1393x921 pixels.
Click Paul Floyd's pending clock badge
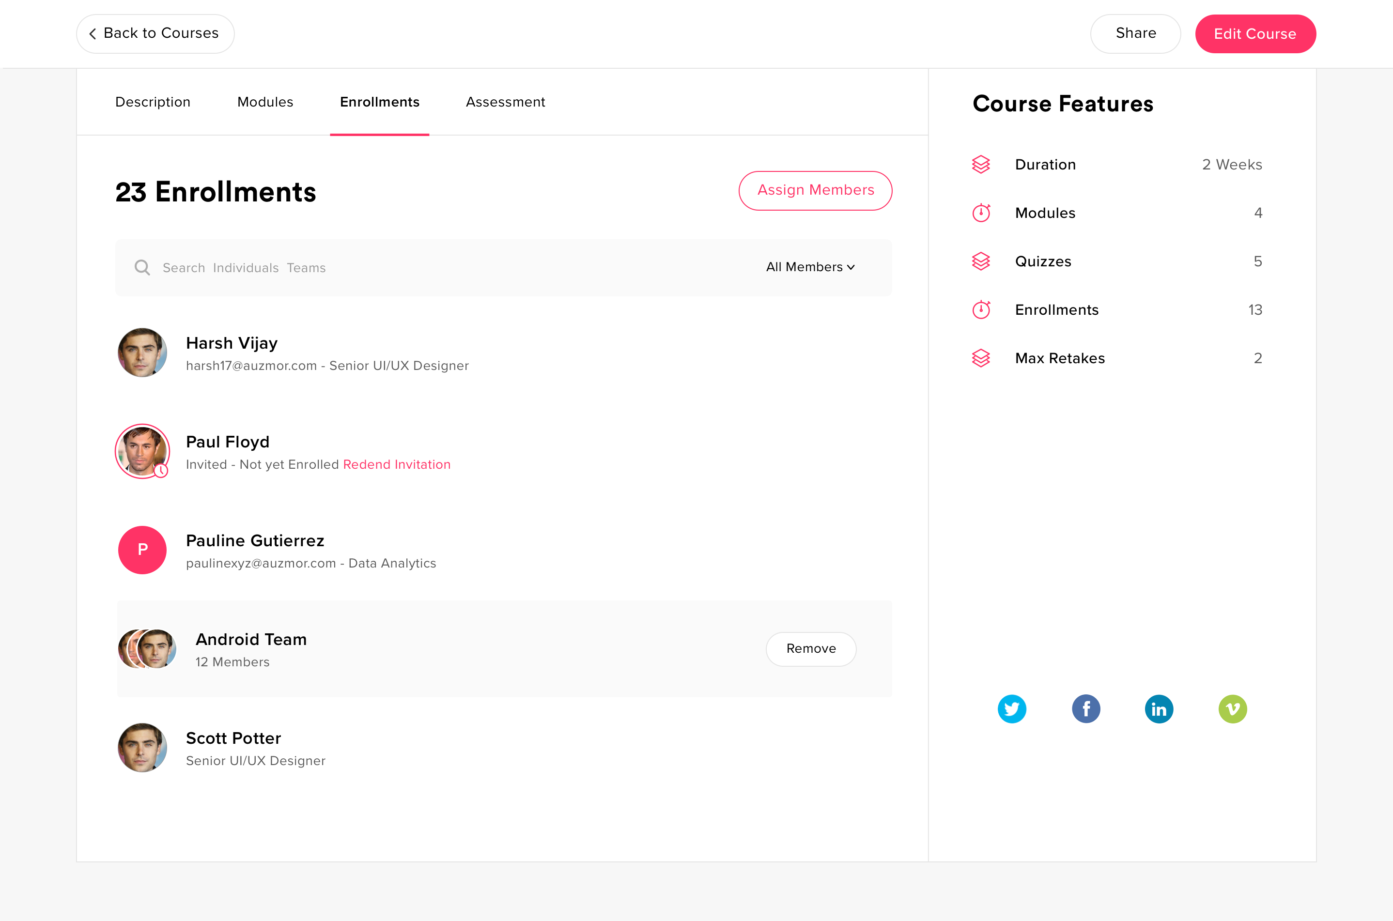coord(161,471)
